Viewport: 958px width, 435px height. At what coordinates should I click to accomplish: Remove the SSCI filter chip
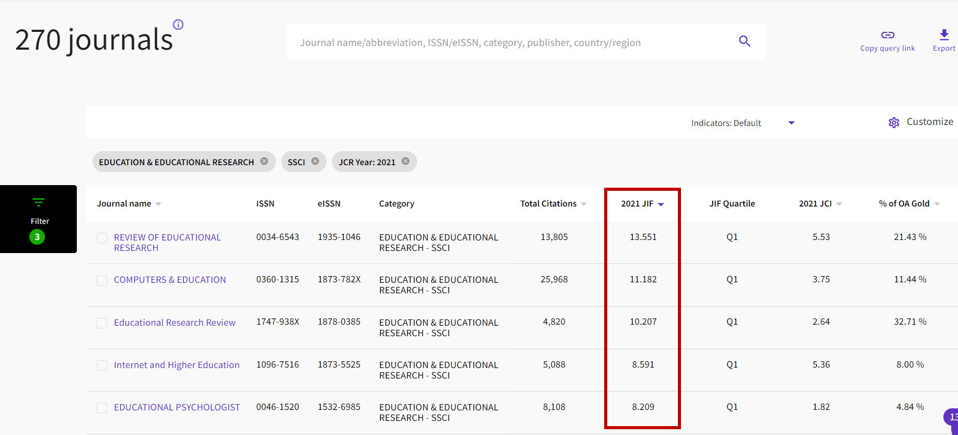click(x=315, y=161)
